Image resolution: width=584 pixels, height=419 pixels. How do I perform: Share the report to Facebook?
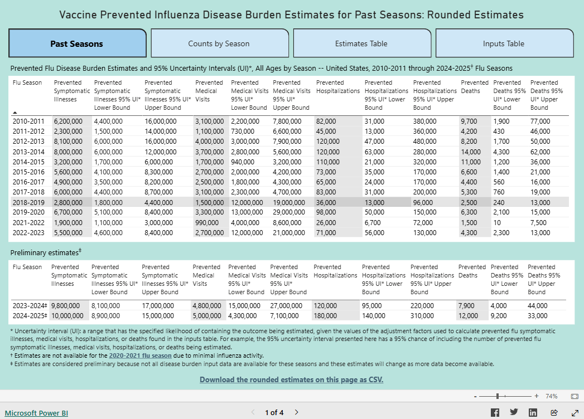click(494, 412)
